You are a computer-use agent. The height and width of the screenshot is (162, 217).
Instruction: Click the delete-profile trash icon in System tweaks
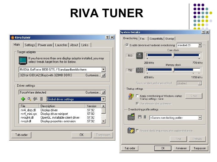145,117
